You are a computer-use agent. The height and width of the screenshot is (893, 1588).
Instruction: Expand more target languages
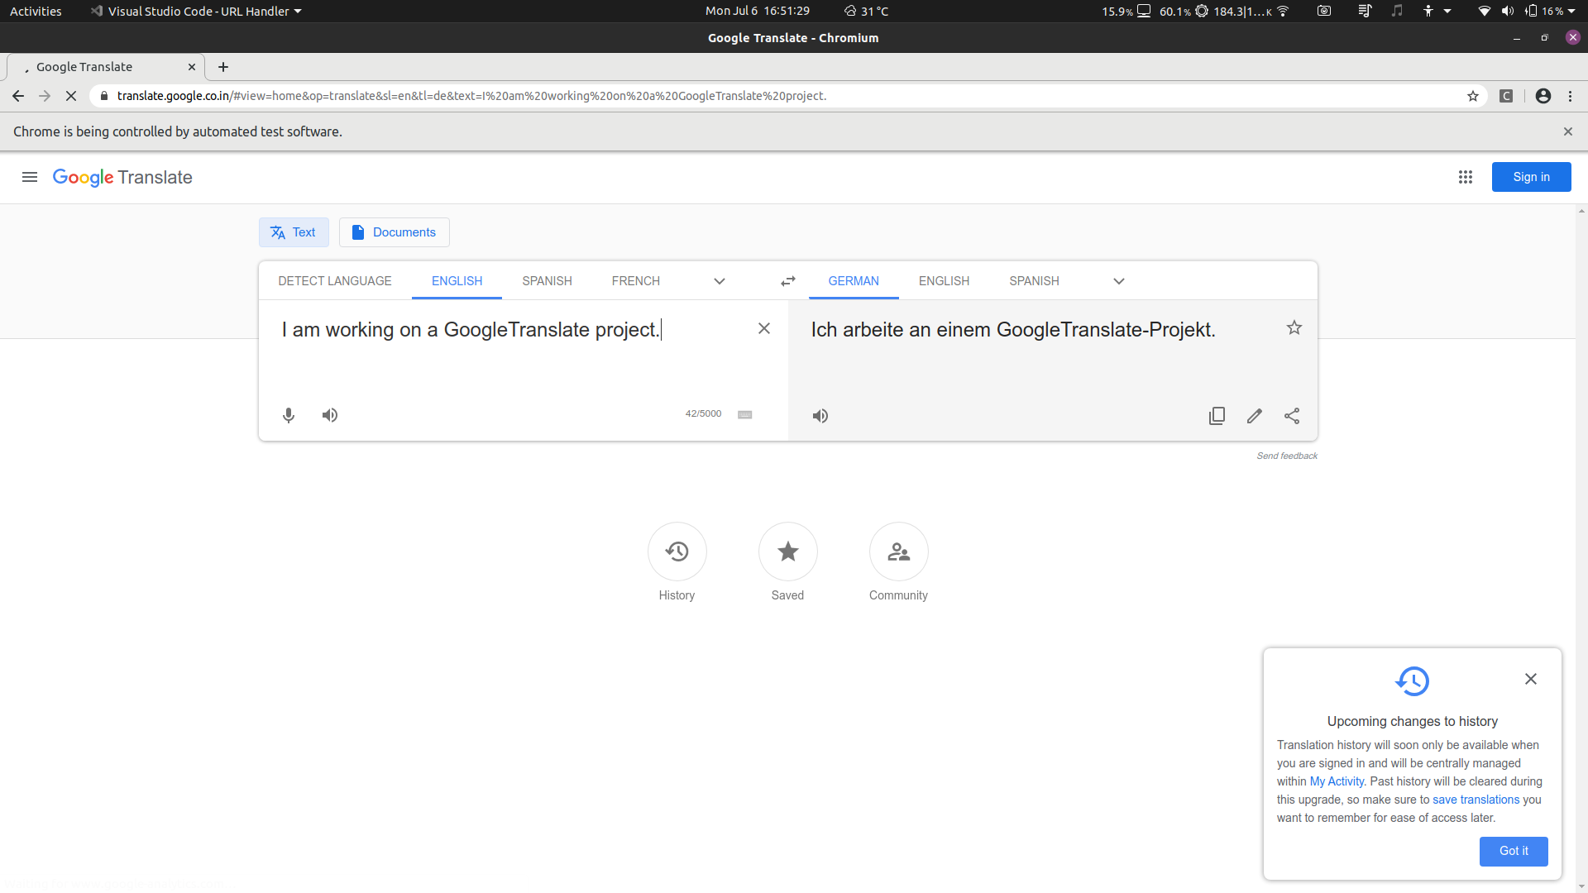point(1119,281)
